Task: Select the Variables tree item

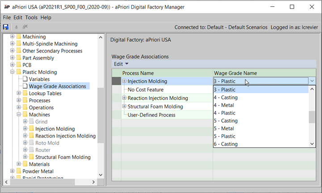Action: (39, 79)
